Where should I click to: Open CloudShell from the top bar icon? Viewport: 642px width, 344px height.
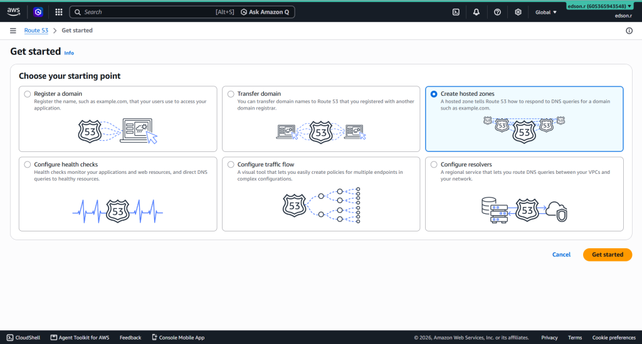(x=456, y=13)
